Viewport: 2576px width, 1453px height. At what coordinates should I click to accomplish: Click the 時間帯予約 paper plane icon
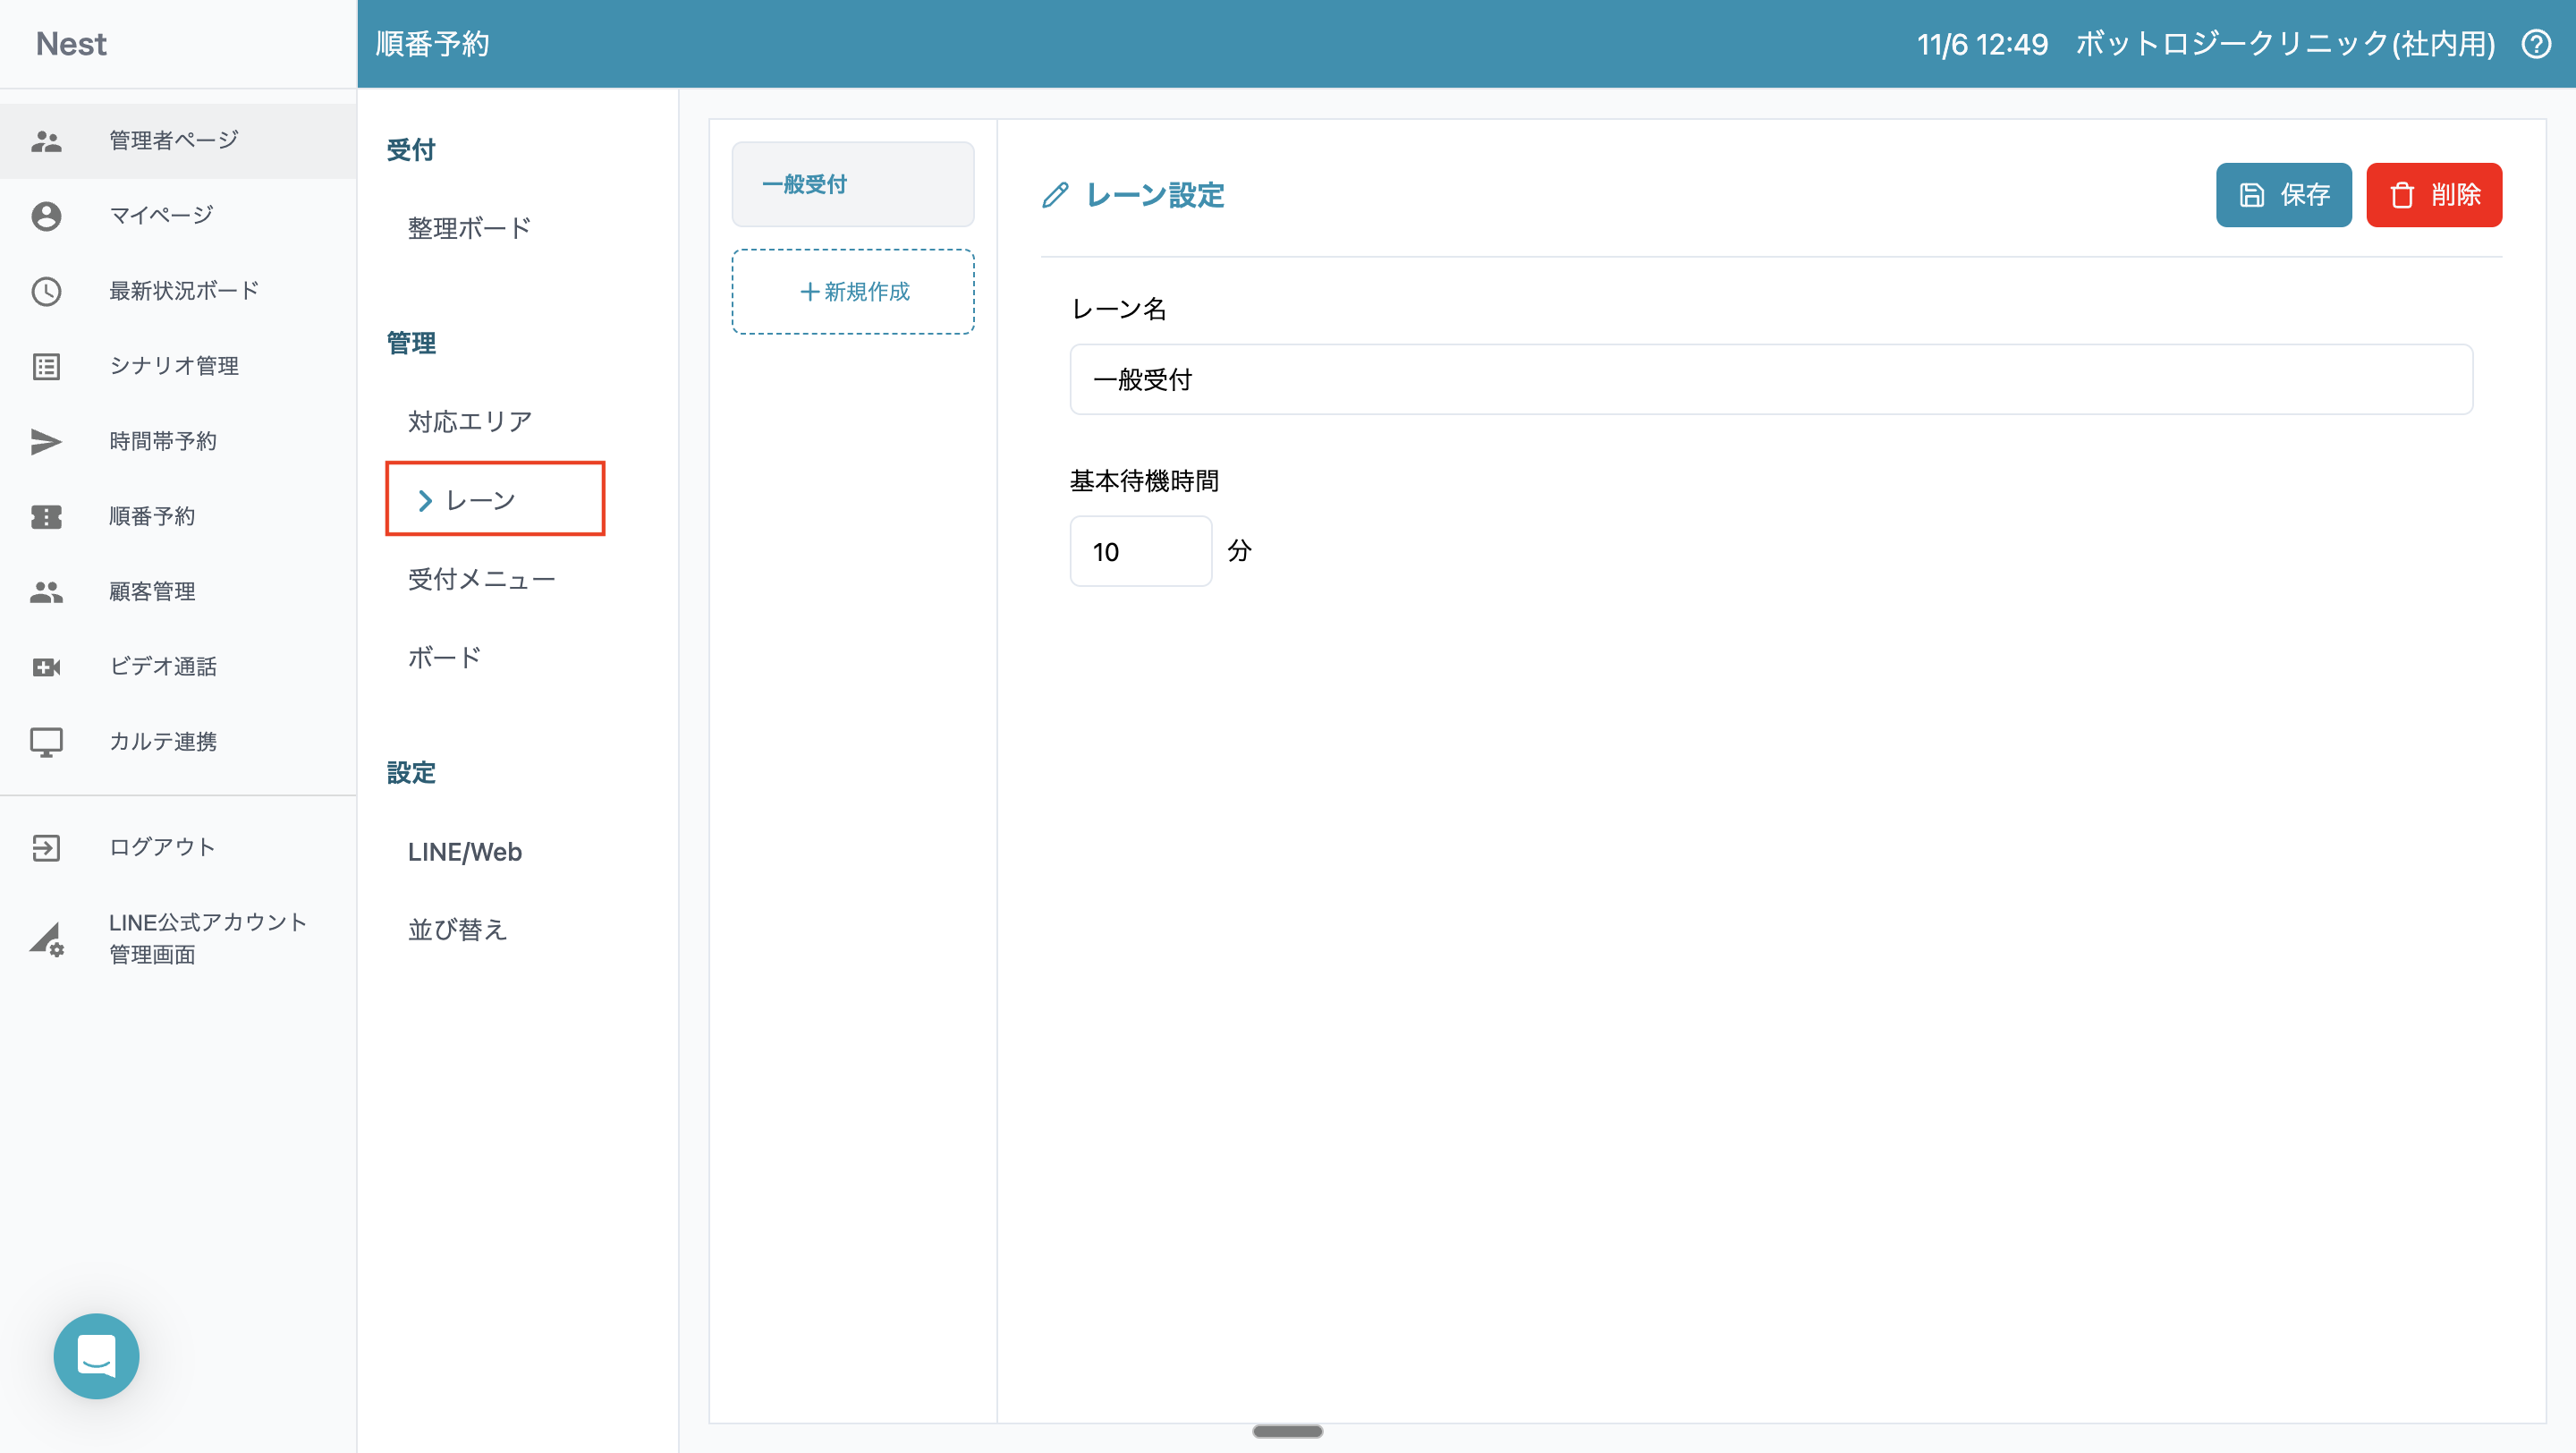click(x=46, y=441)
